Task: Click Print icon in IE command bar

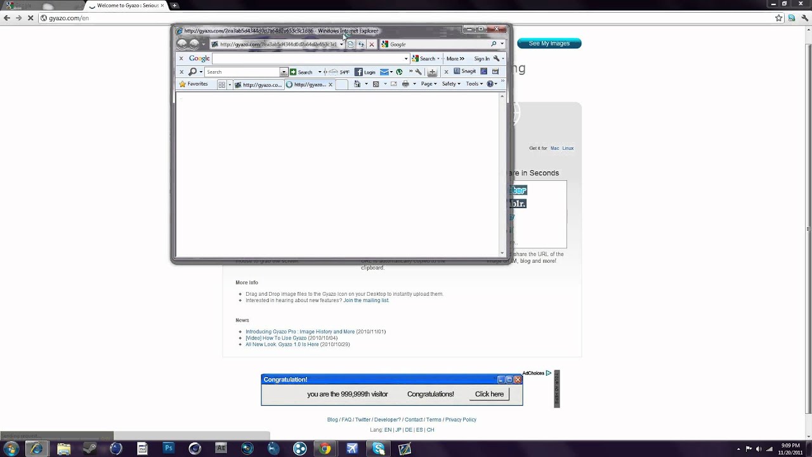Action: [x=405, y=84]
